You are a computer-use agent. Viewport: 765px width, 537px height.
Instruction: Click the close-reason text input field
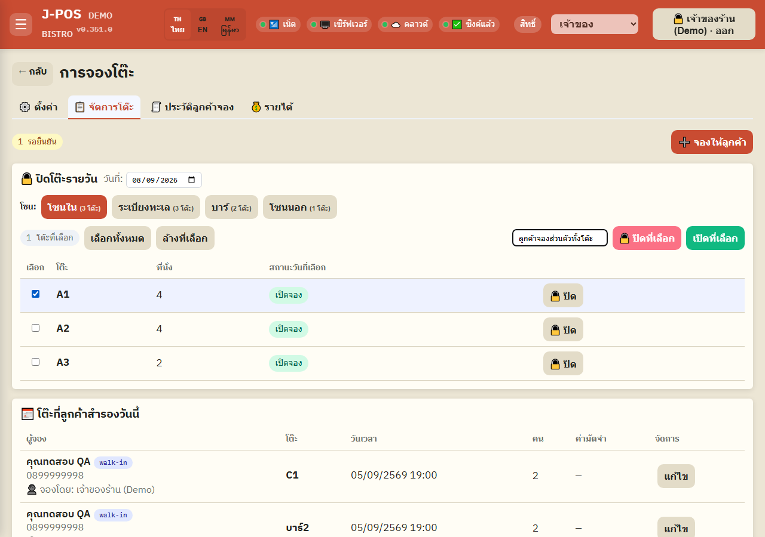tap(560, 238)
